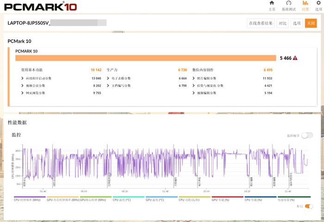Toggle the 监控细节 switch
Viewport: 324px width, 222px height.
(x=307, y=135)
